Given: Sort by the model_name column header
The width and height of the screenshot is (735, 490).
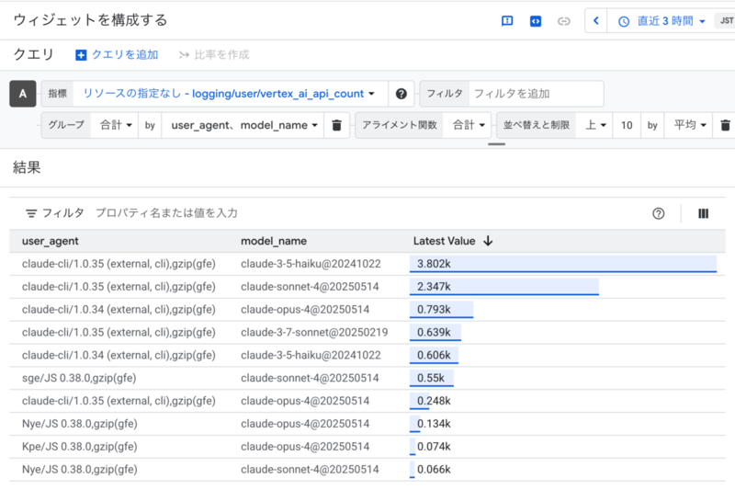Looking at the screenshot, I should (274, 241).
